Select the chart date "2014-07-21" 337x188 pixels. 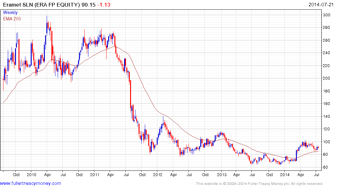[321, 5]
